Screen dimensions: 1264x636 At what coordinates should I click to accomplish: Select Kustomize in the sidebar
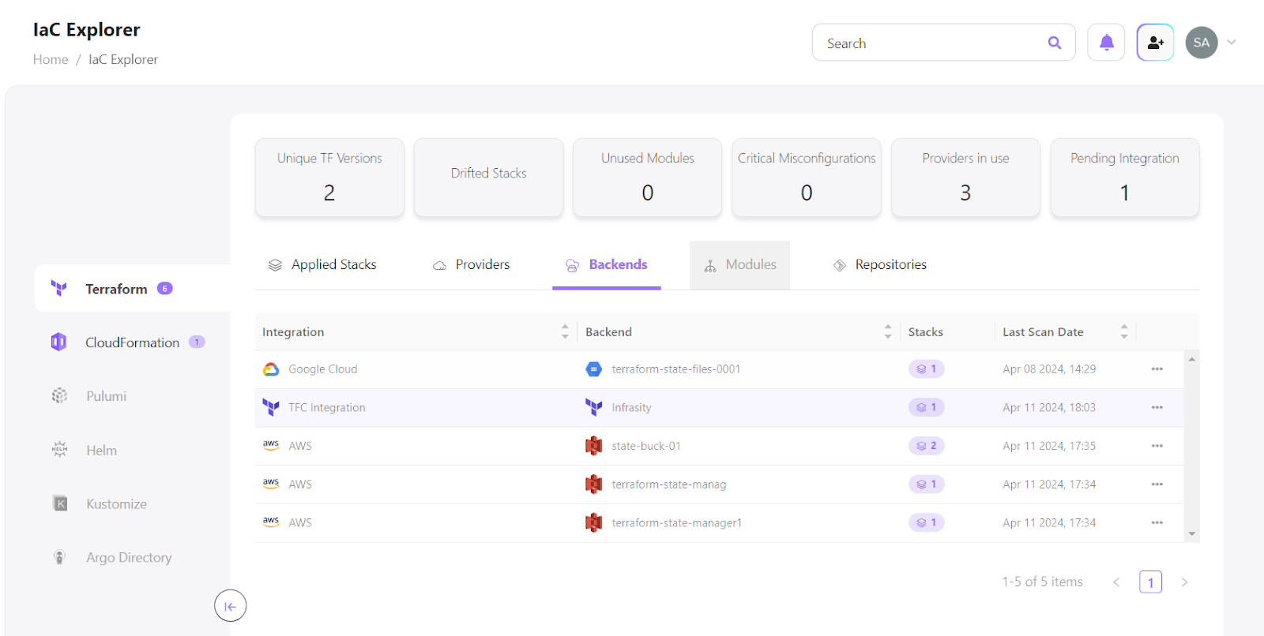(x=116, y=503)
